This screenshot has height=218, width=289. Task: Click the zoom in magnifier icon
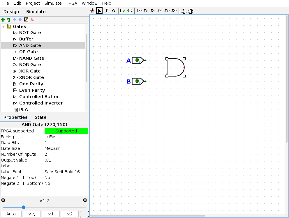(85, 200)
